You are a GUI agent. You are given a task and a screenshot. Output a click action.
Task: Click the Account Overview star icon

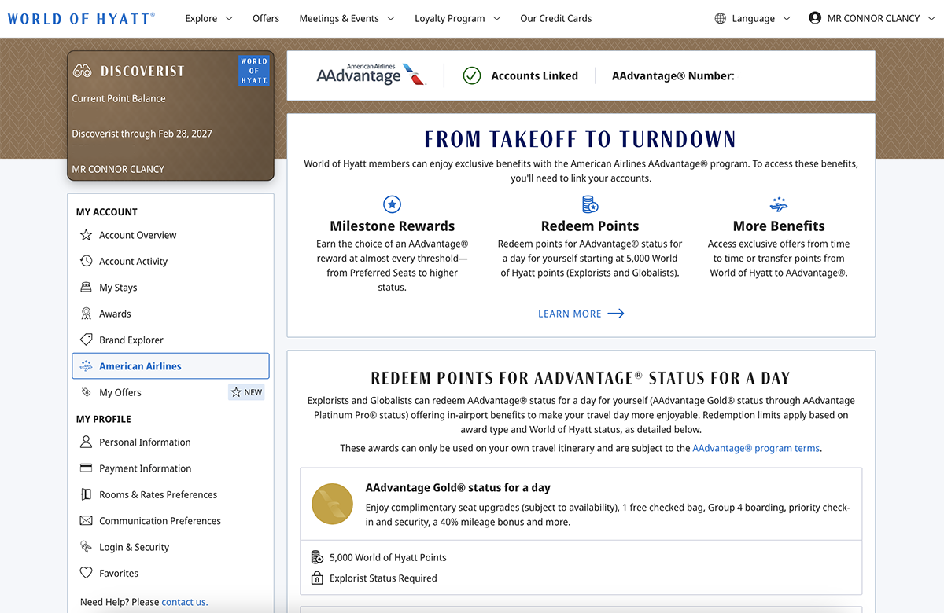coord(87,235)
